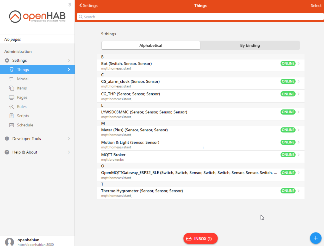Image resolution: width=324 pixels, height=246 pixels.
Task: Open the Settings sidebar menu entry
Action: [20, 60]
